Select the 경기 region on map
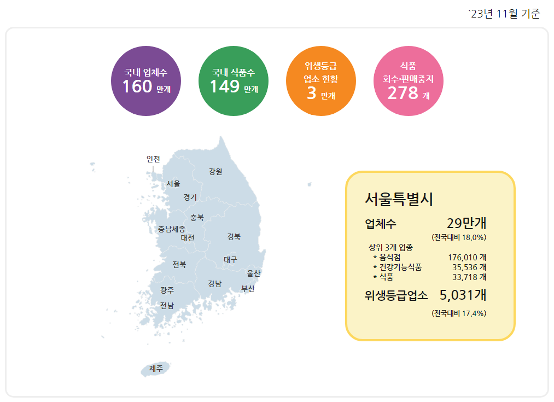Screen dimensions: 554x402 point(190,197)
